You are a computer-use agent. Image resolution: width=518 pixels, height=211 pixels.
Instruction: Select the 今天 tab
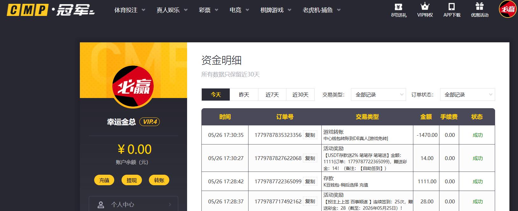[216, 95]
